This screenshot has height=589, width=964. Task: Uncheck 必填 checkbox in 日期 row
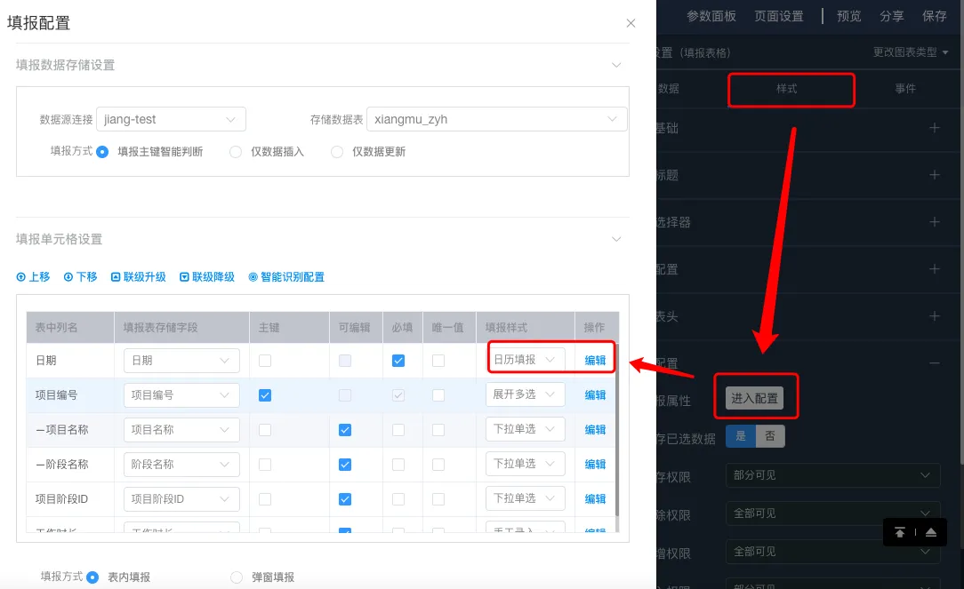[398, 361]
